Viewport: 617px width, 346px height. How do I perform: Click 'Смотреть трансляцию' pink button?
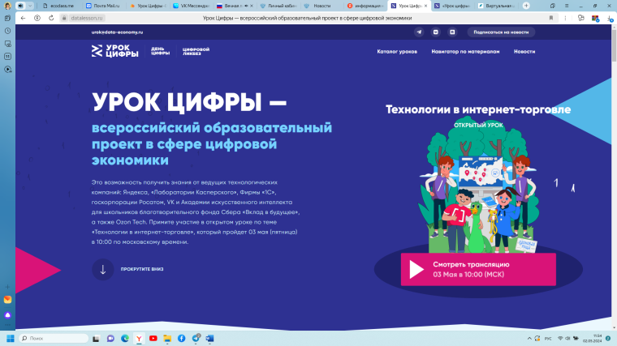pyautogui.click(x=478, y=269)
